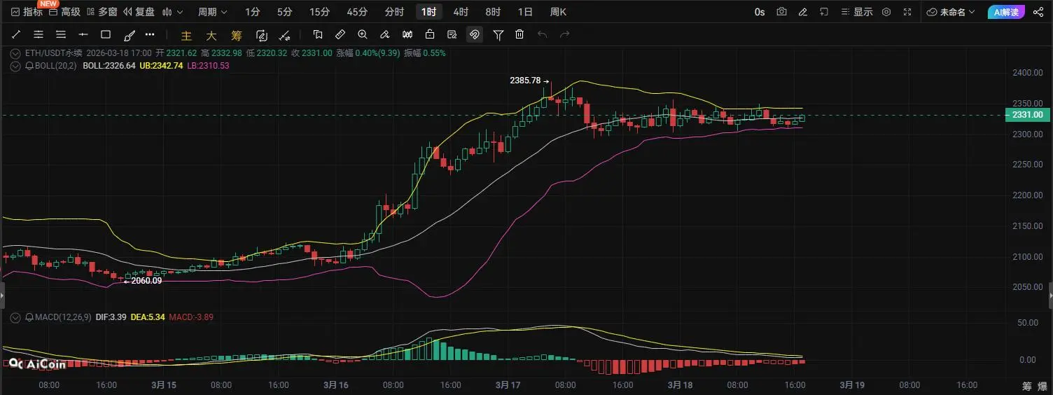Click the undo arrow
The width and height of the screenshot is (1053, 395).
[542, 34]
